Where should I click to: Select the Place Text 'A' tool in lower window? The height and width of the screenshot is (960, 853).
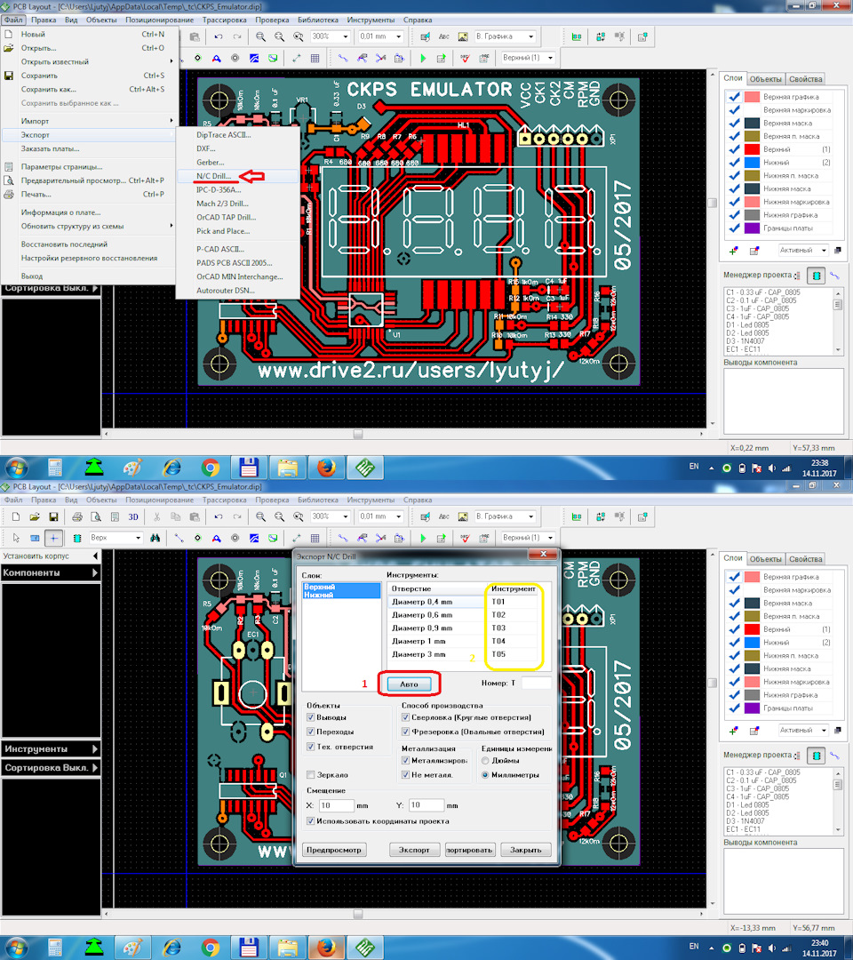tap(216, 538)
